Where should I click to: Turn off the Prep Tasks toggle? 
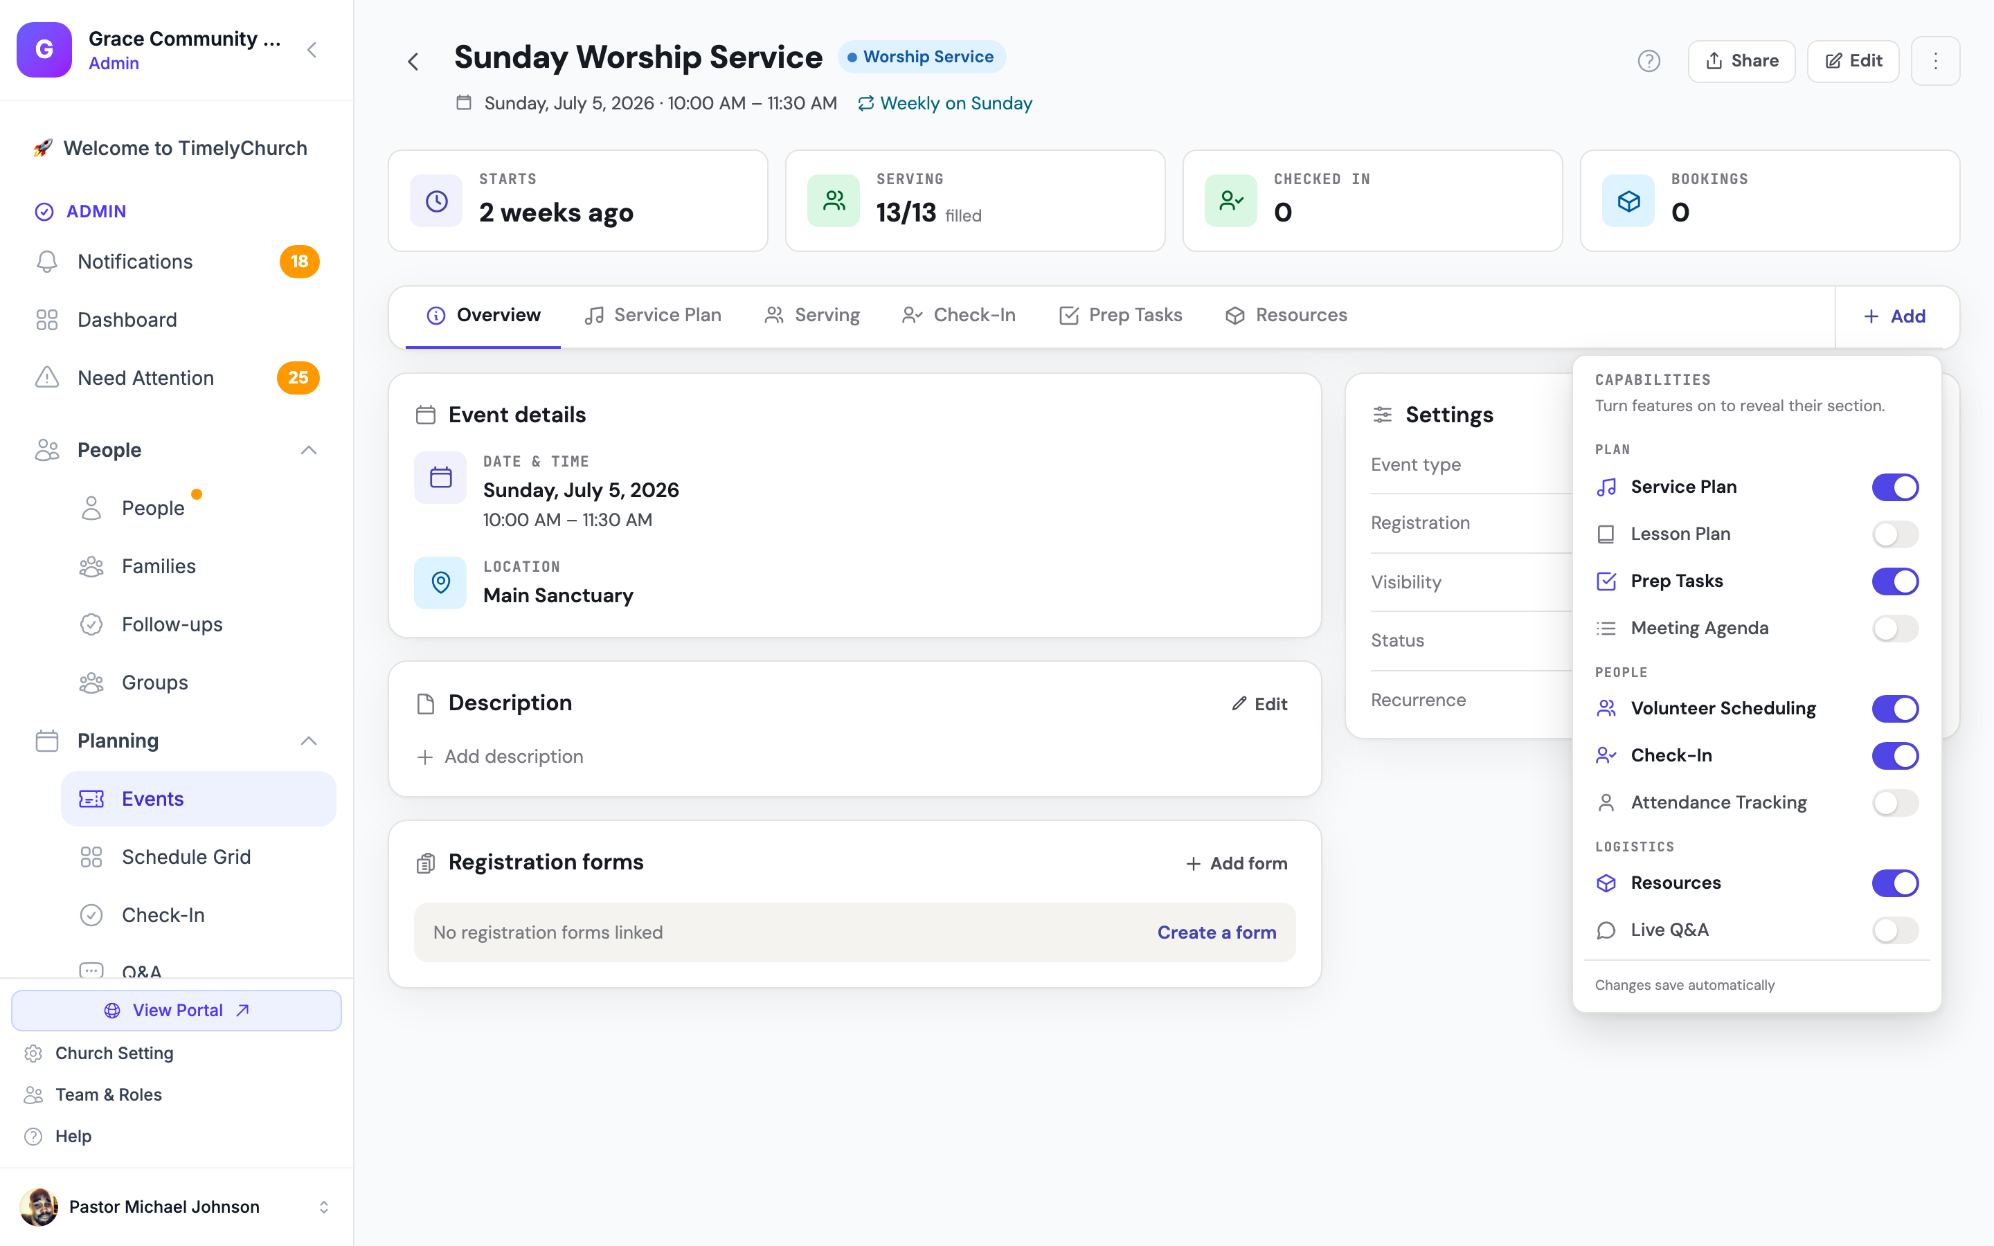click(x=1895, y=581)
